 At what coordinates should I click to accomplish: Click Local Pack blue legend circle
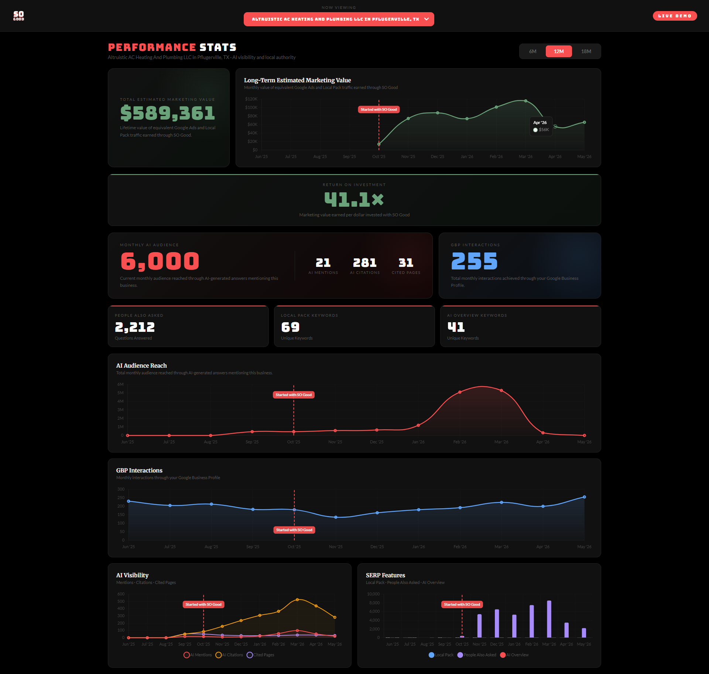pyautogui.click(x=431, y=655)
